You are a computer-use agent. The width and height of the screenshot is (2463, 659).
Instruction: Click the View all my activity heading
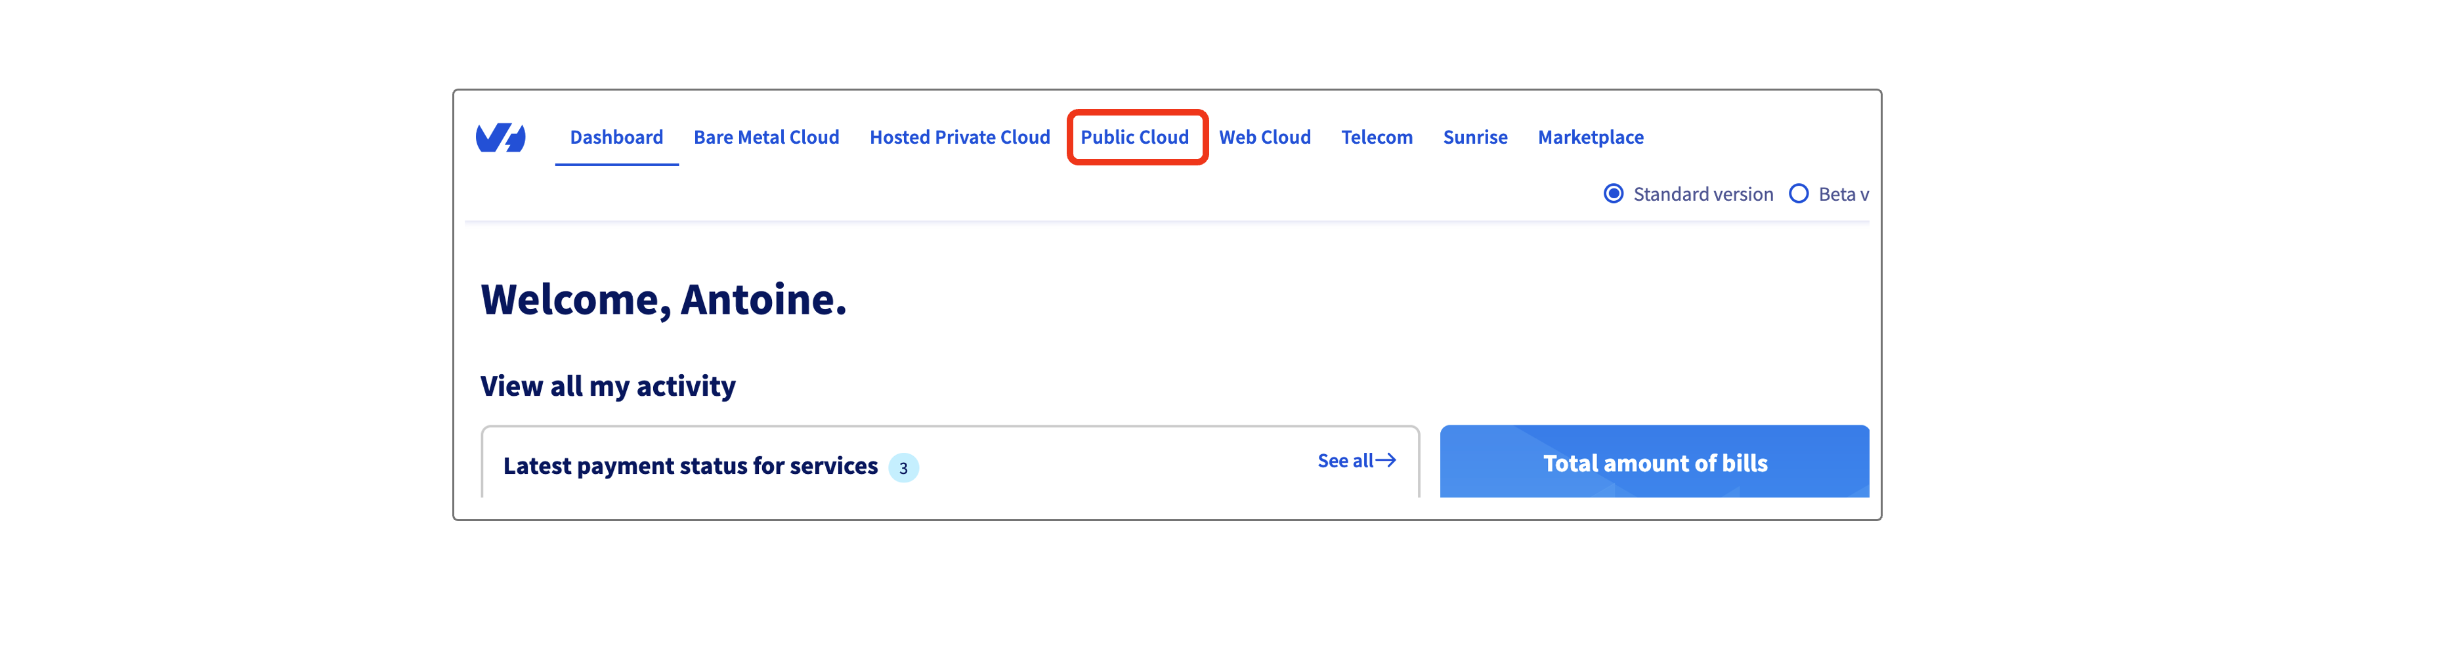pyautogui.click(x=607, y=387)
